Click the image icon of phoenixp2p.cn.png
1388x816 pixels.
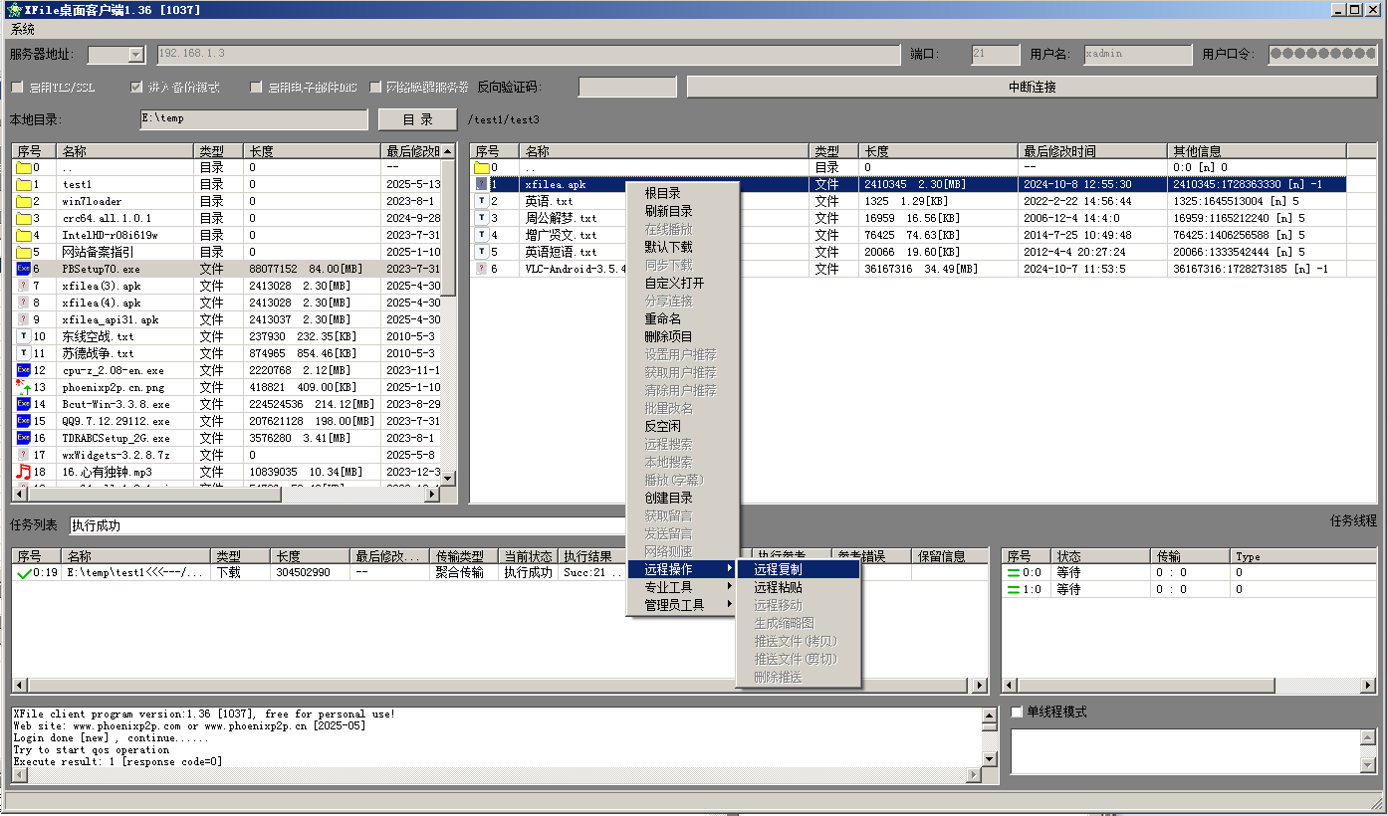[24, 387]
